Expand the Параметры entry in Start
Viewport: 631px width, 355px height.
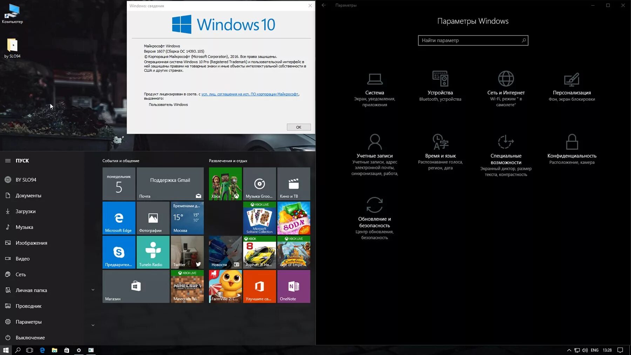coord(93,325)
